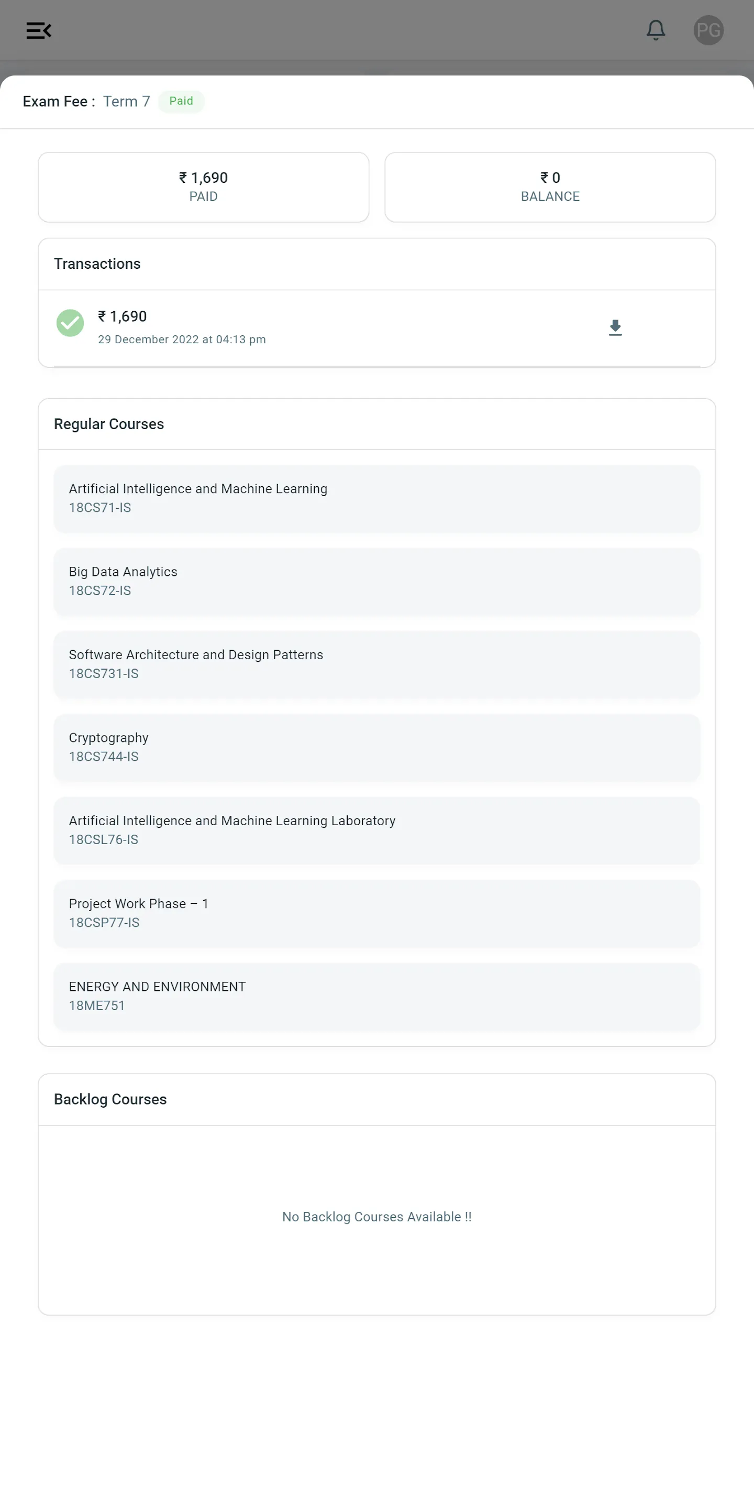Open PG profile avatar
The height and width of the screenshot is (1509, 754).
pos(708,30)
